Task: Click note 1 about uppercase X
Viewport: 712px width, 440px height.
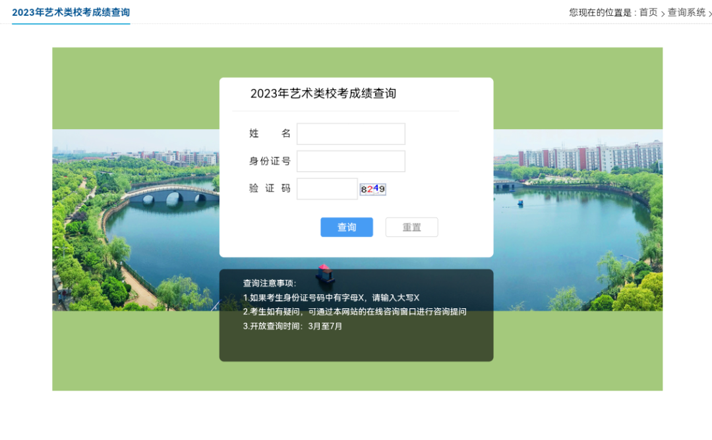Action: click(x=331, y=298)
